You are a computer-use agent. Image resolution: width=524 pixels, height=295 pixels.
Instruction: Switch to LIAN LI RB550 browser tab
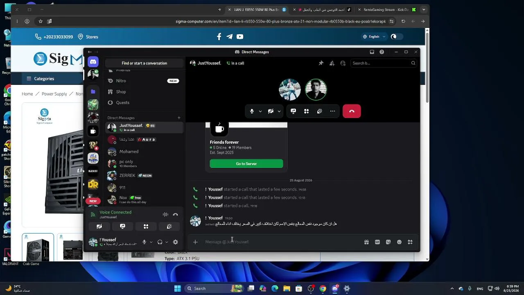click(257, 9)
